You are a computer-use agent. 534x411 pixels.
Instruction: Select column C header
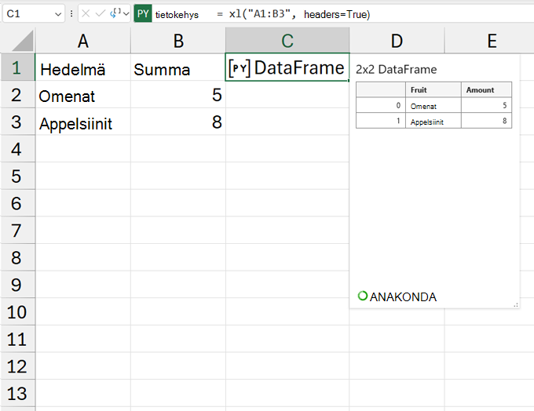(x=287, y=41)
